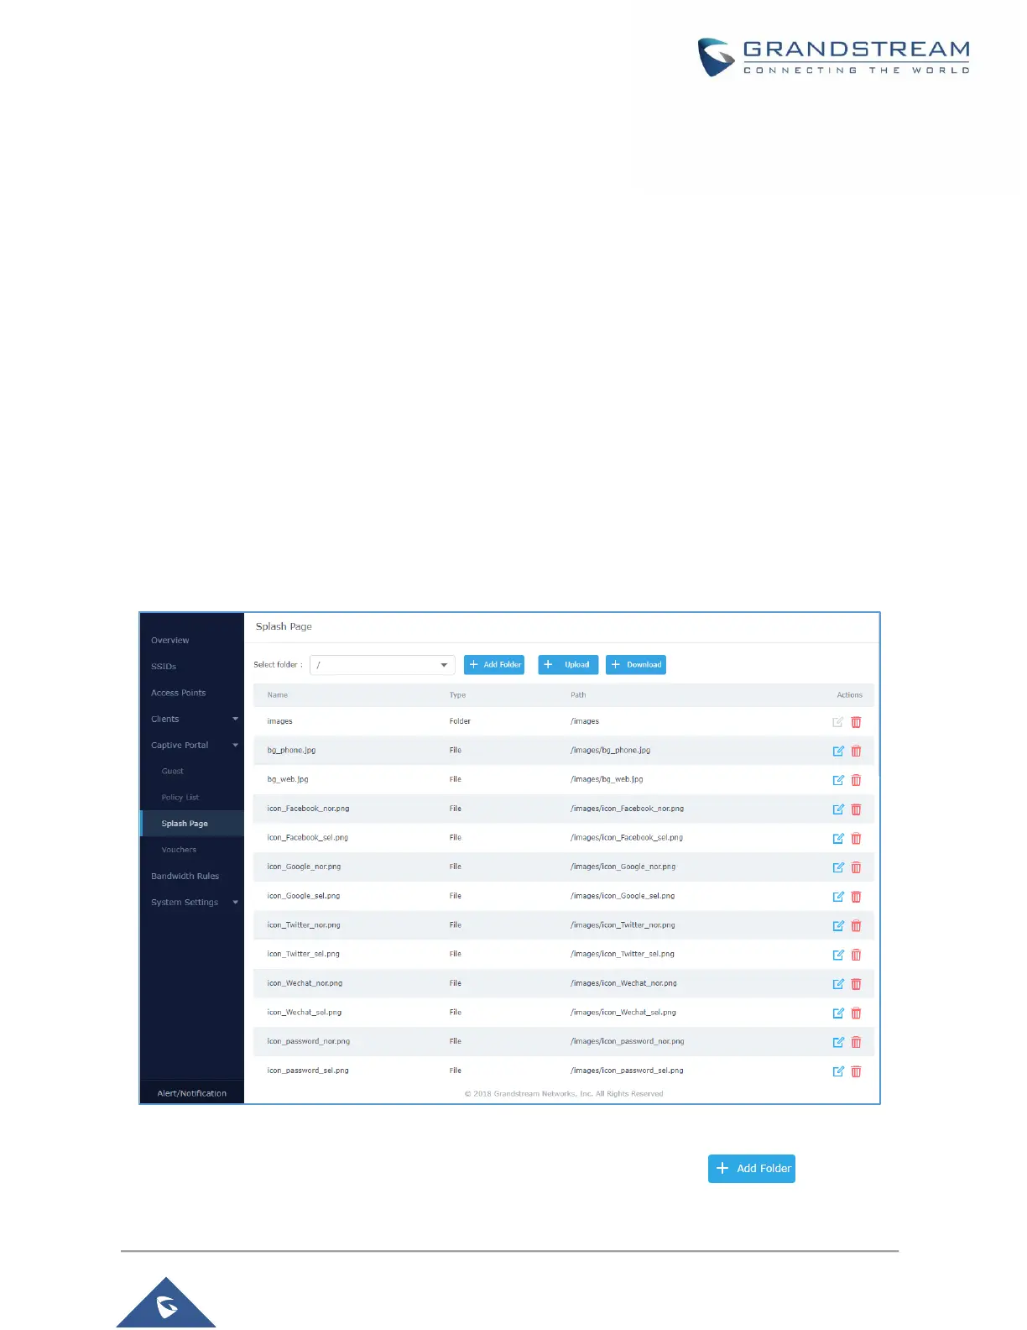Click the Type column header
Image resolution: width=1027 pixels, height=1330 pixels.
457,695
